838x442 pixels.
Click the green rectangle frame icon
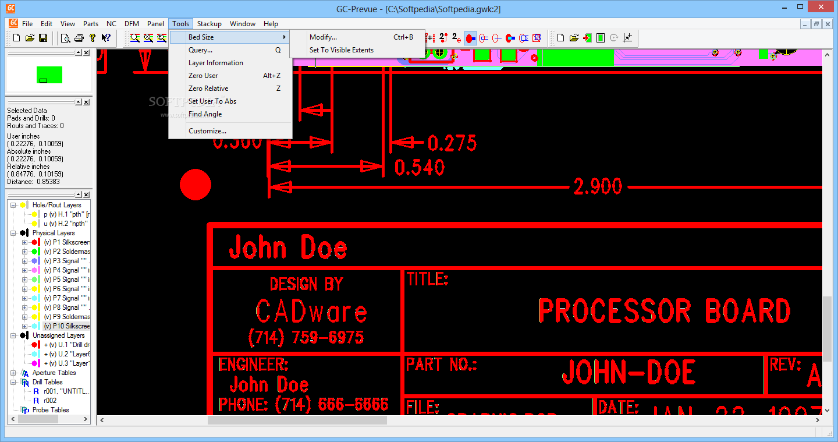601,38
